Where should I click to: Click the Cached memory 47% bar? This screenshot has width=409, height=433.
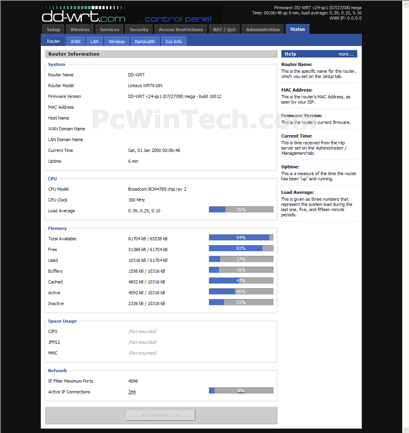[x=241, y=281]
